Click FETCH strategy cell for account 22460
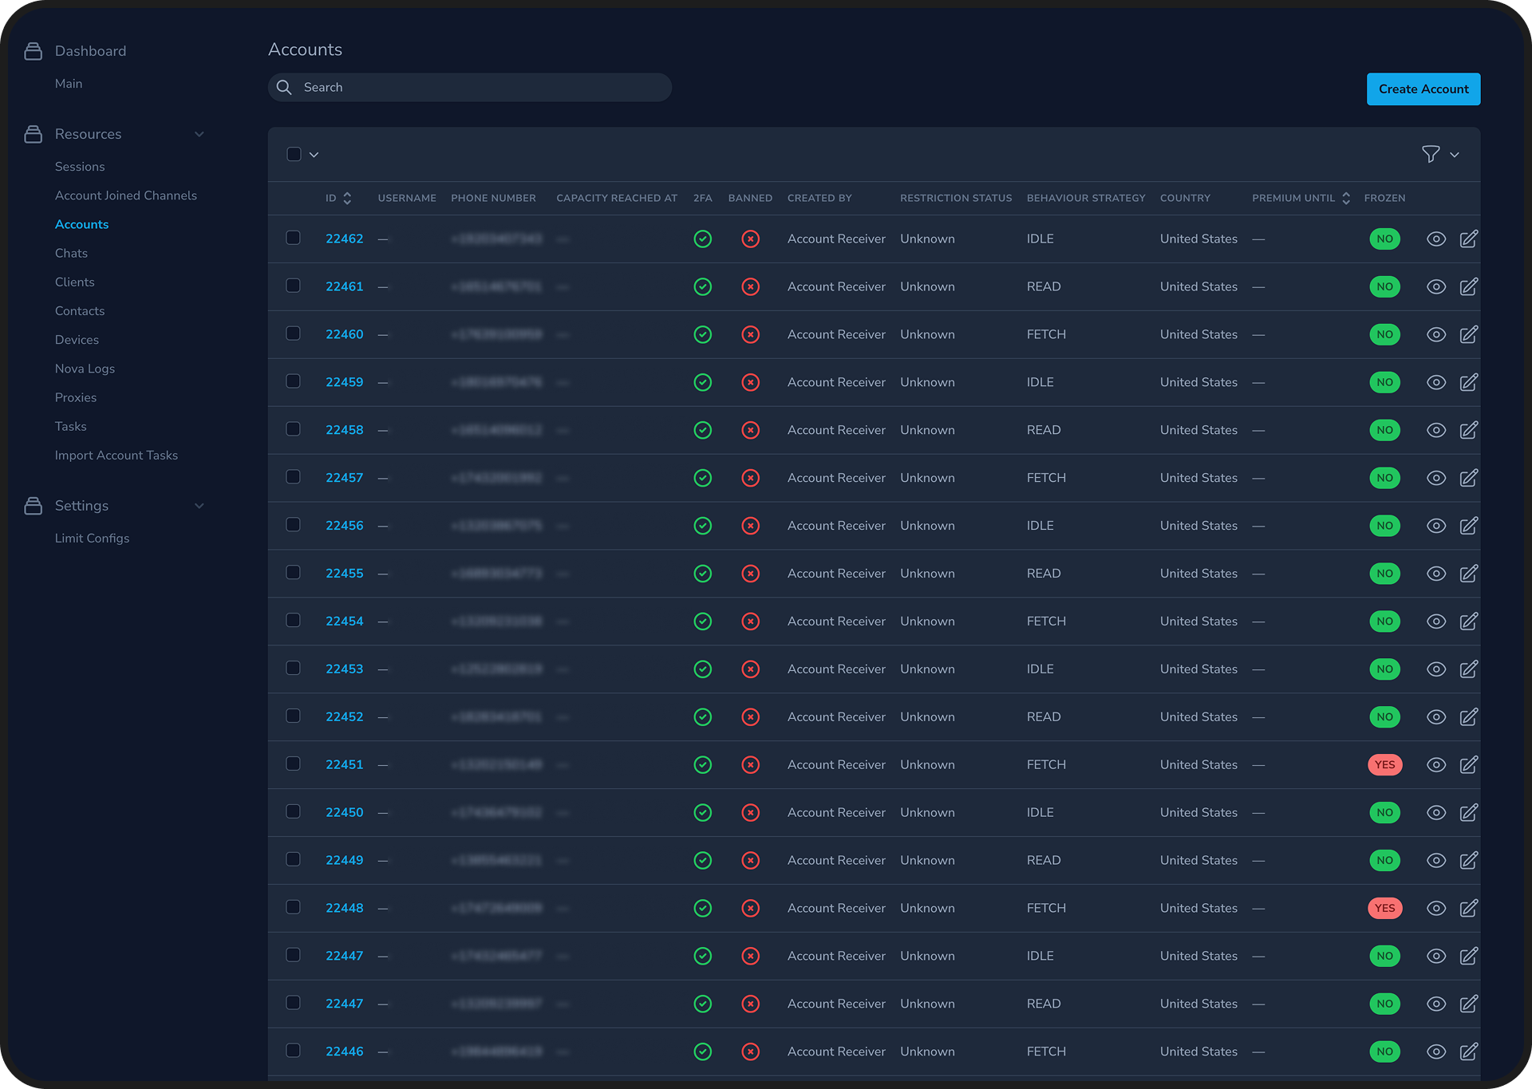 (1046, 334)
